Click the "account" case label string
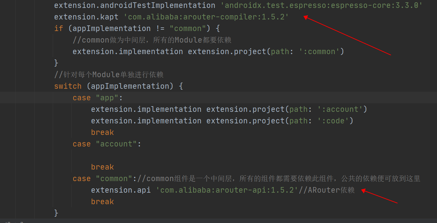This screenshot has width=437, height=223. pos(116,144)
